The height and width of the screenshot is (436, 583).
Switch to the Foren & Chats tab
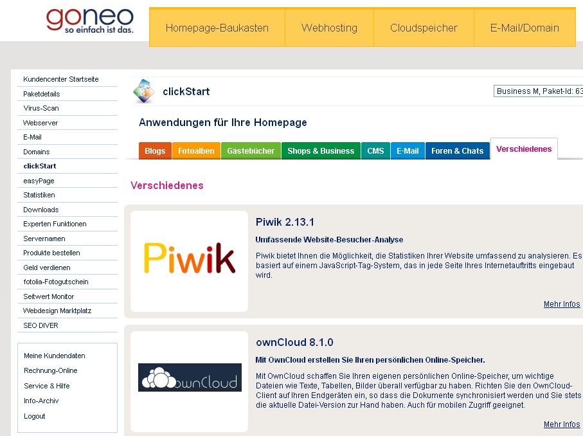(x=457, y=150)
